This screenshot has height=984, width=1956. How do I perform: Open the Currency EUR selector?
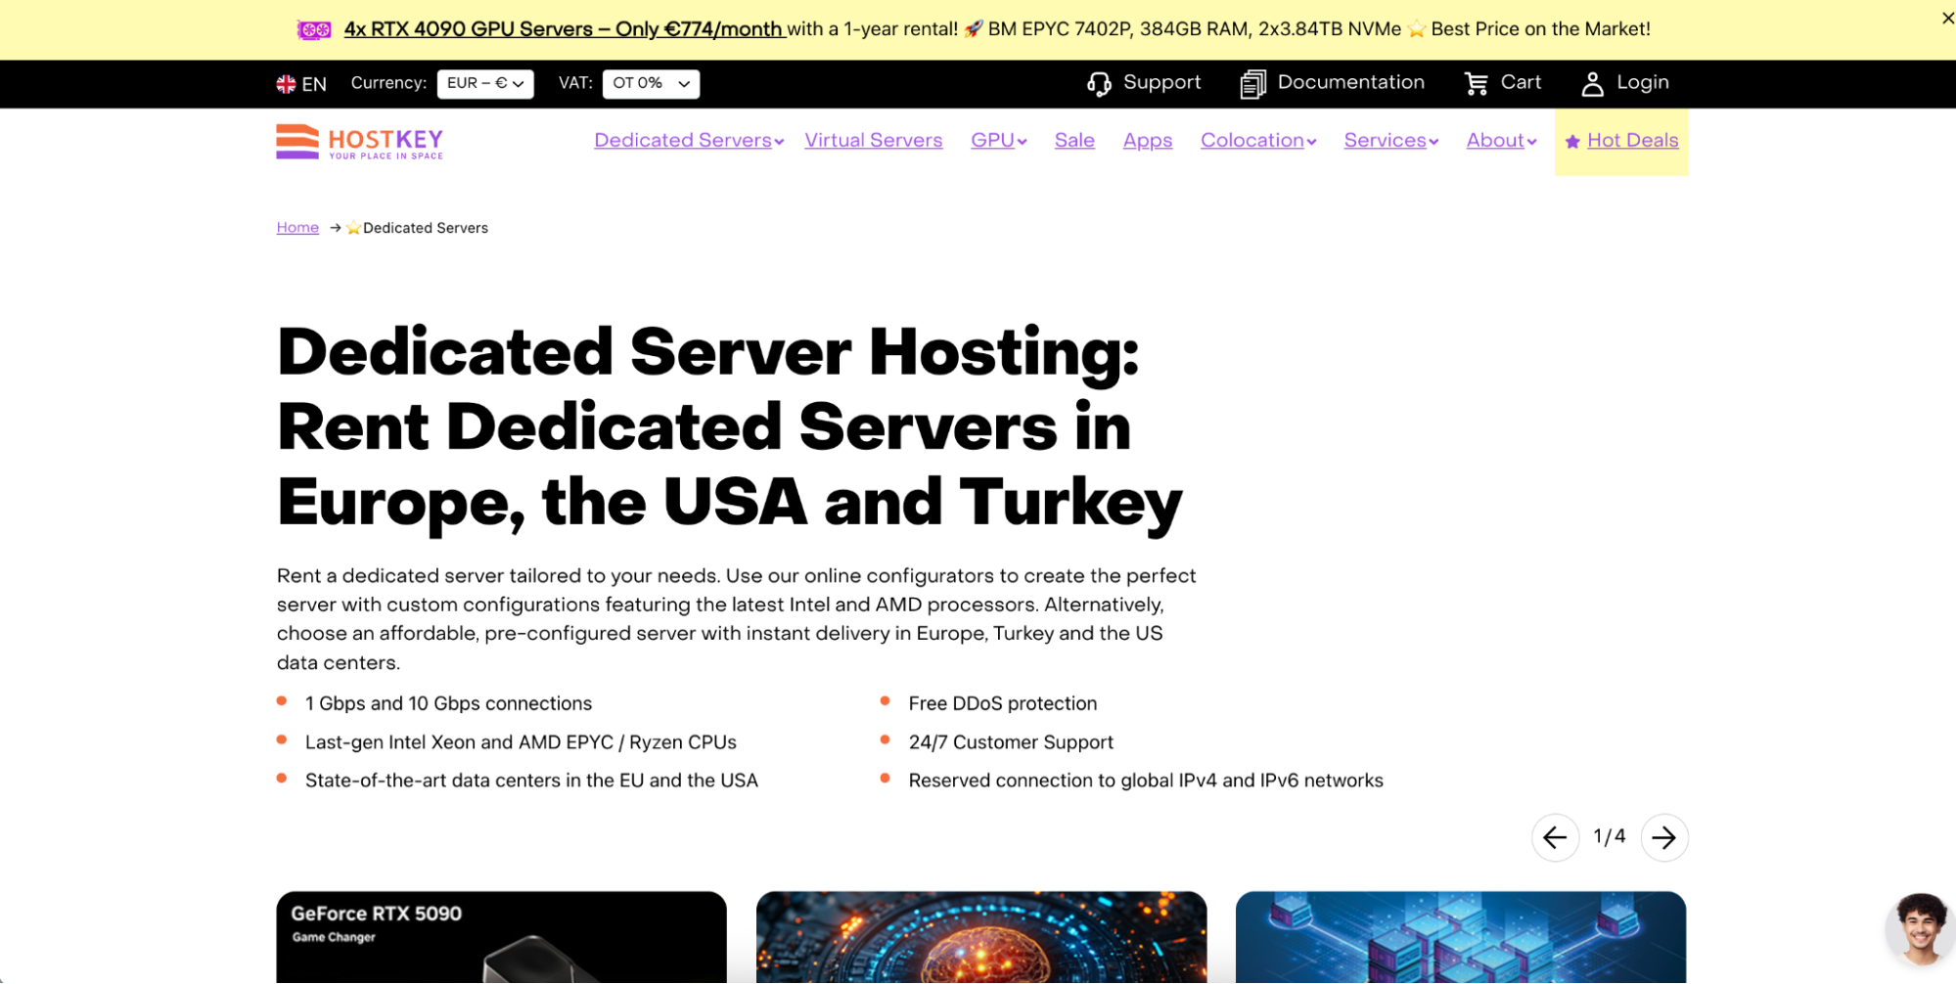485,83
